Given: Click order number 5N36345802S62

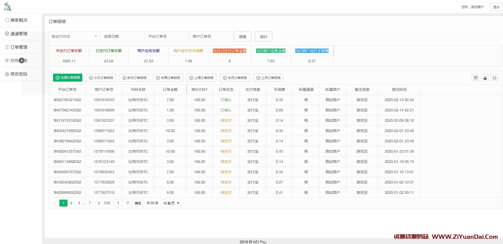Looking at the screenshot, I should (x=67, y=182).
